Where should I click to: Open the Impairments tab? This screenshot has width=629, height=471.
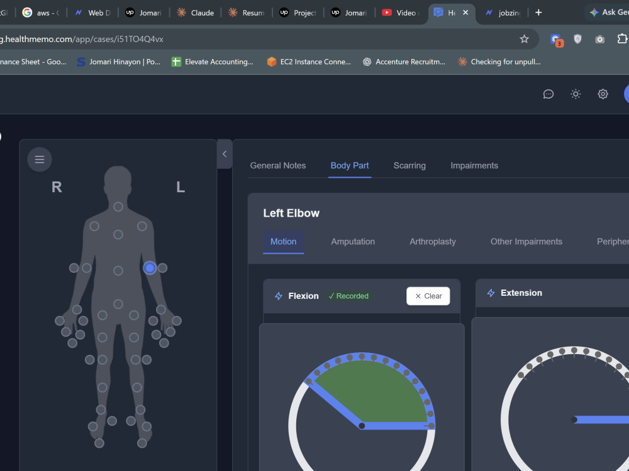click(x=474, y=165)
